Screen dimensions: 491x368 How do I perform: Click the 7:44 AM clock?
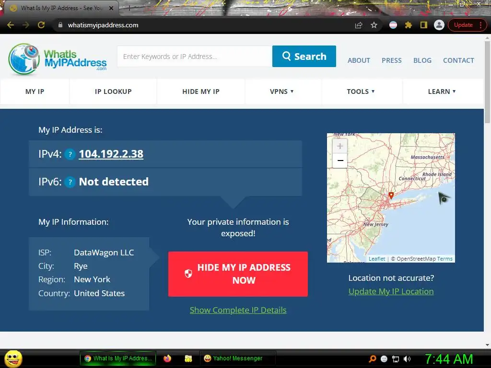[x=449, y=359]
